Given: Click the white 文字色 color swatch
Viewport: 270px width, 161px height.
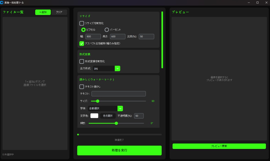Looking at the screenshot, I should pyautogui.click(x=94, y=116).
